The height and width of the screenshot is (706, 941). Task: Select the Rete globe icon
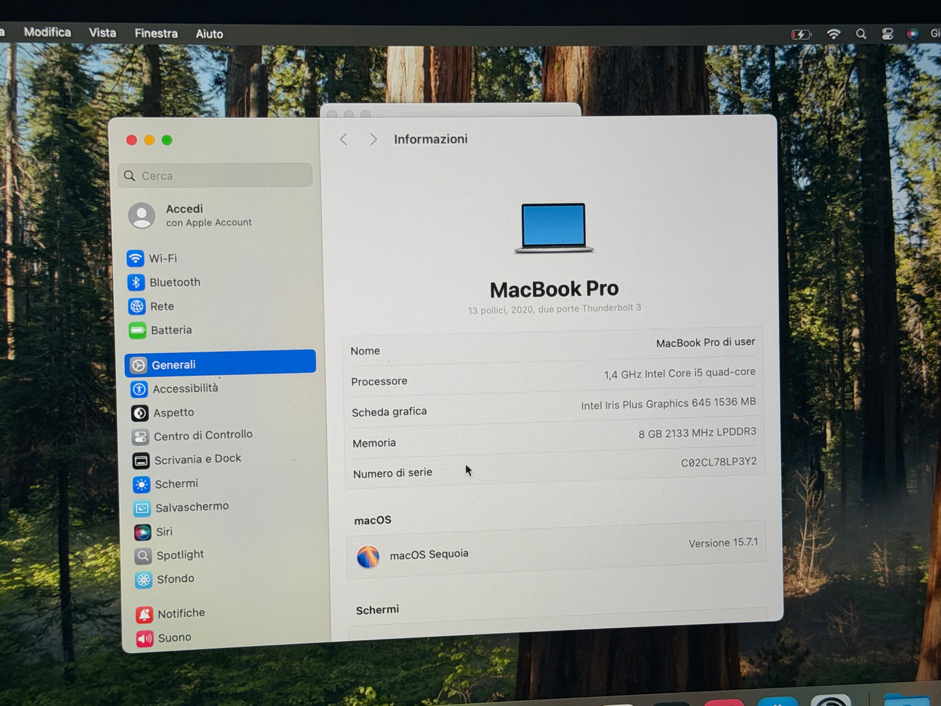click(x=137, y=306)
